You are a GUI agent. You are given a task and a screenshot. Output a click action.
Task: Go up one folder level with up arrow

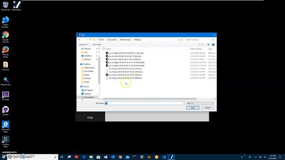click(x=90, y=40)
